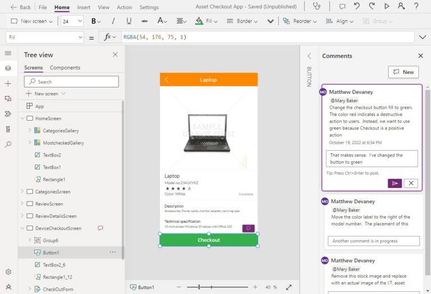Expand the MostcheckedGallery node
Image resolution: width=431 pixels, height=294 pixels.
30,143
